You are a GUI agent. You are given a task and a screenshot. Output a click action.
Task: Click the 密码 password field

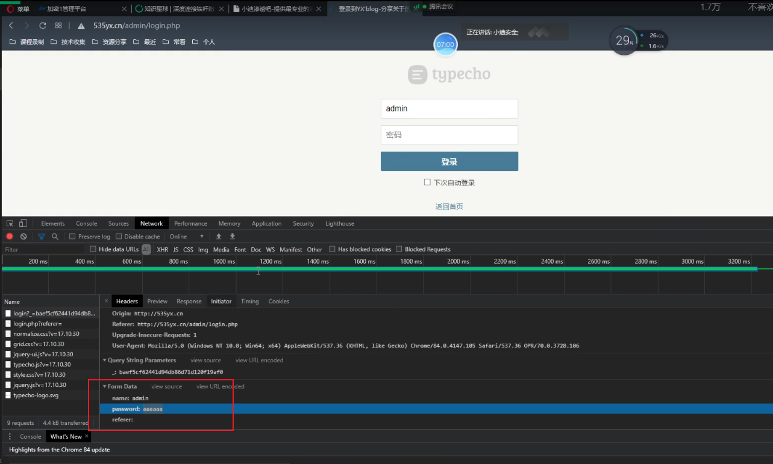pos(449,135)
